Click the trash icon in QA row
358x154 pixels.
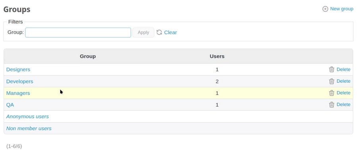click(x=331, y=104)
